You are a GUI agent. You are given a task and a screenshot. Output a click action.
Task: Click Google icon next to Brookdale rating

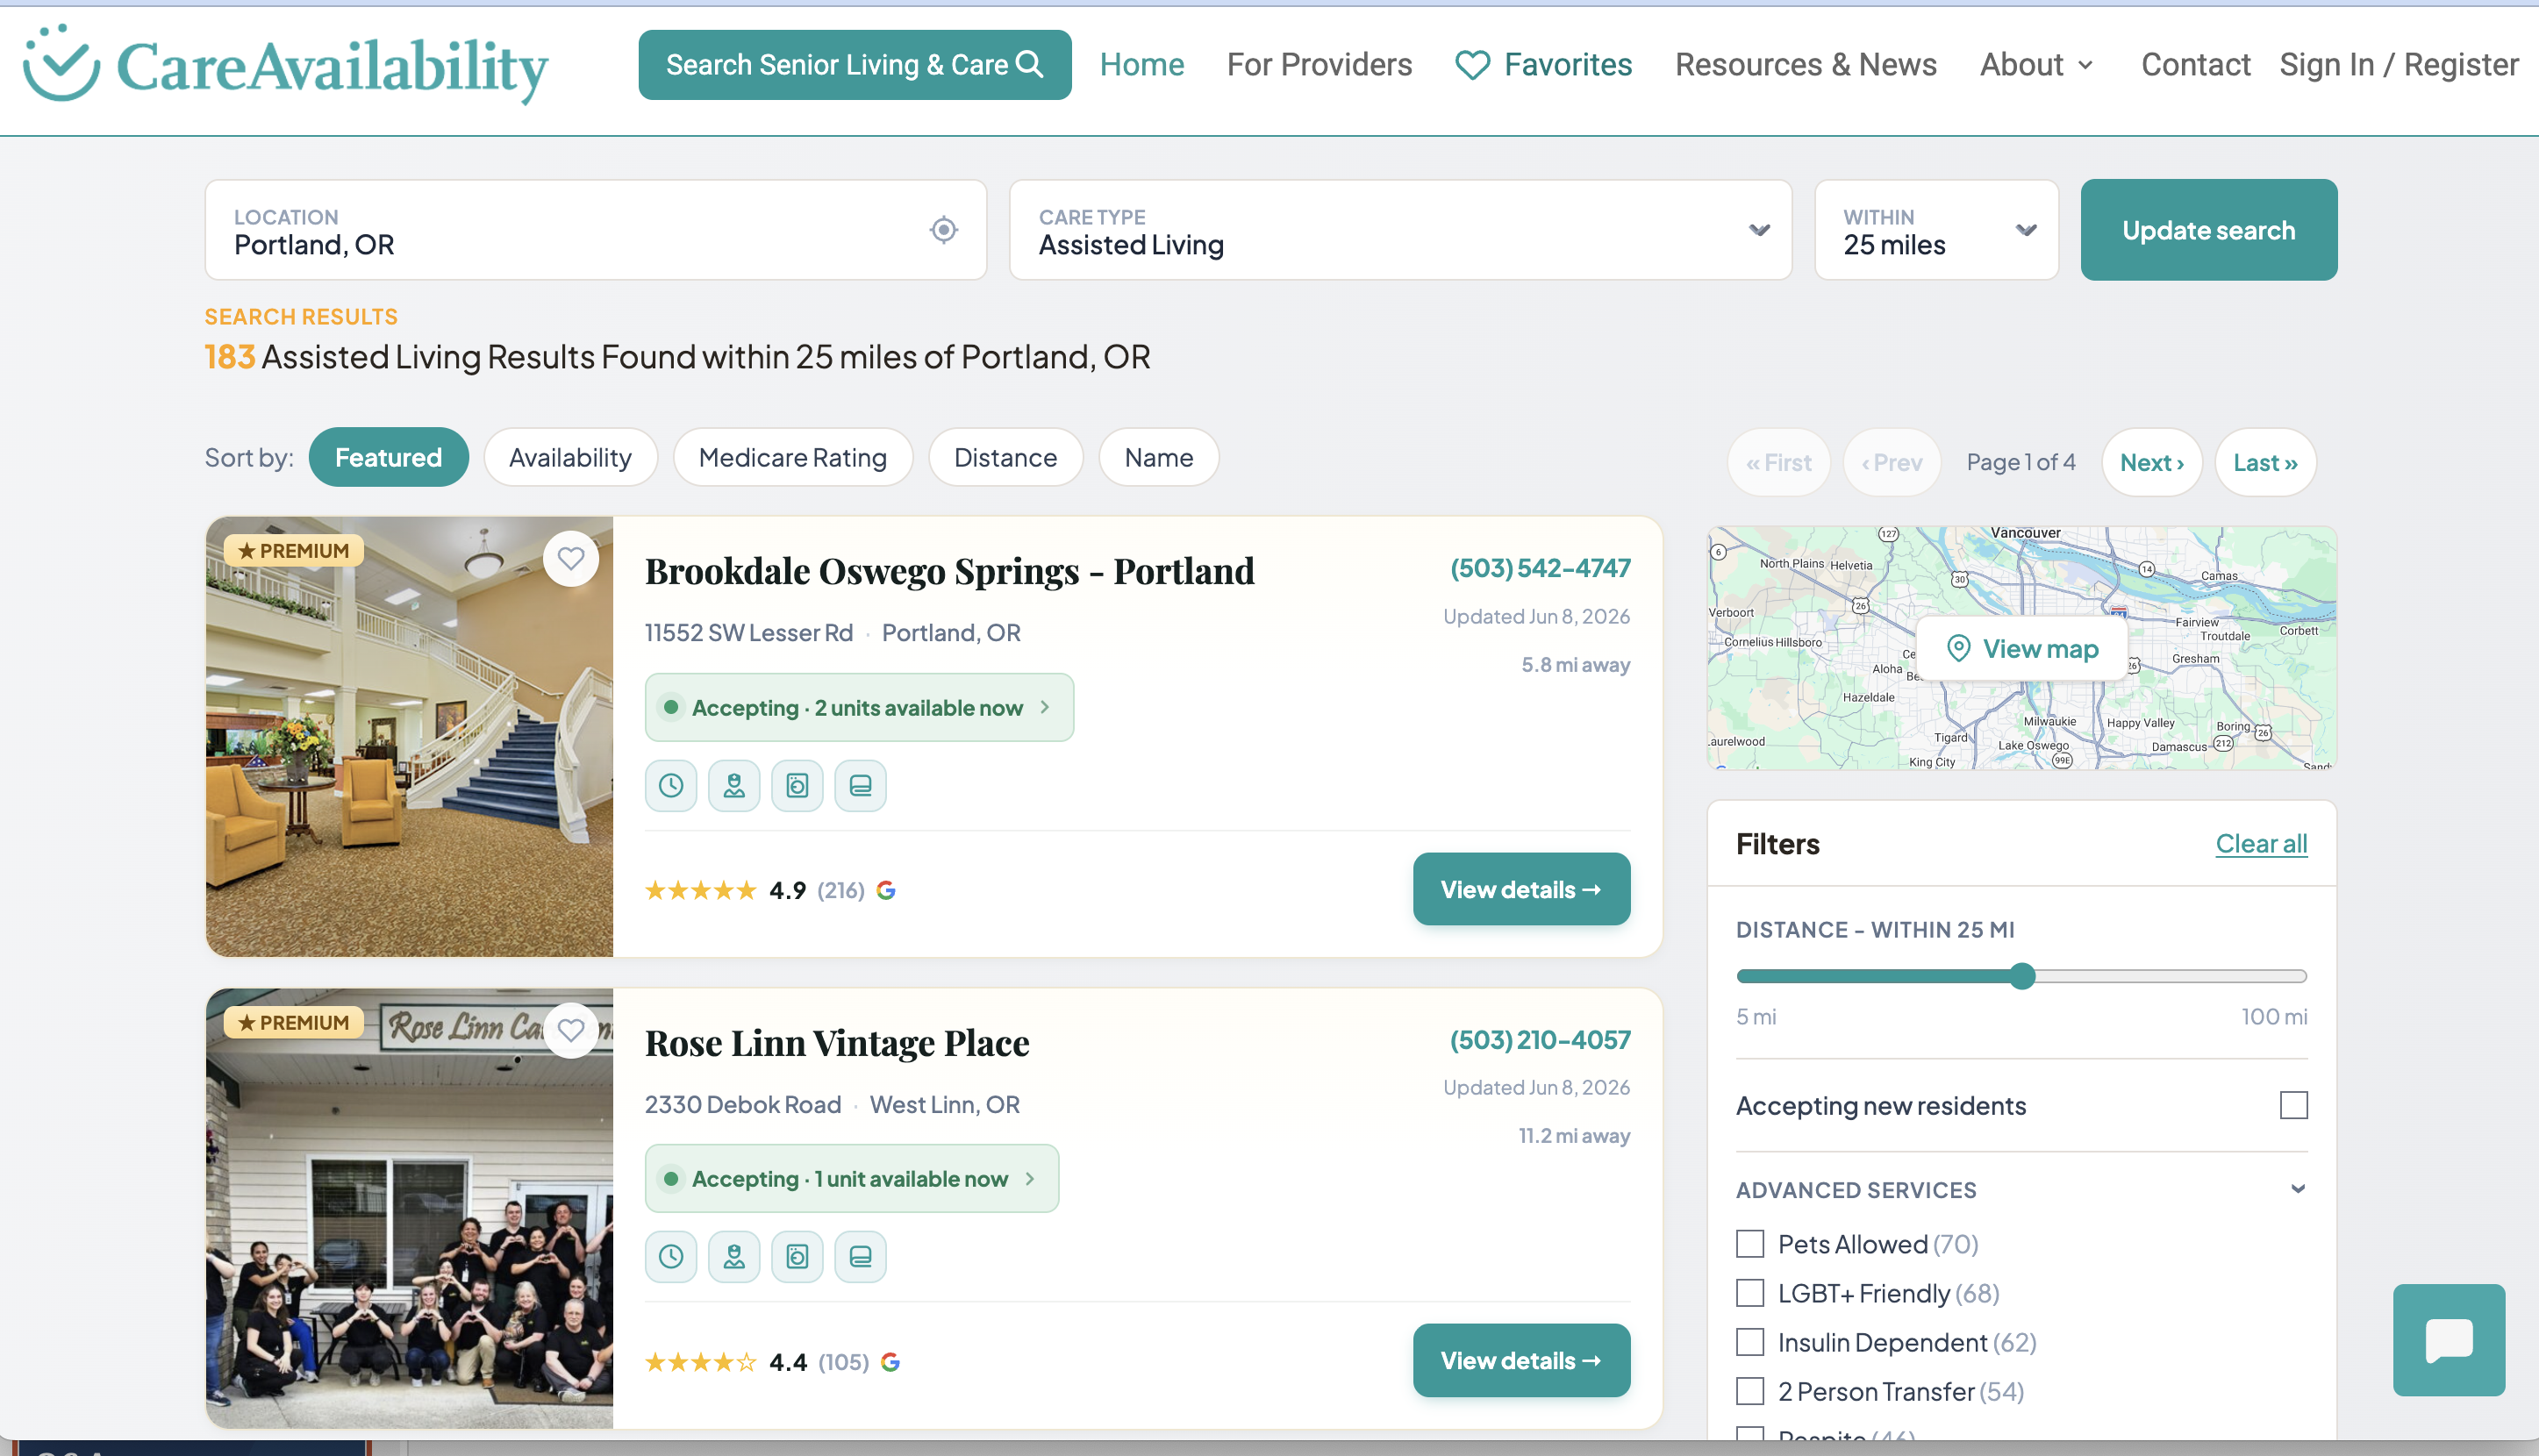coord(886,890)
